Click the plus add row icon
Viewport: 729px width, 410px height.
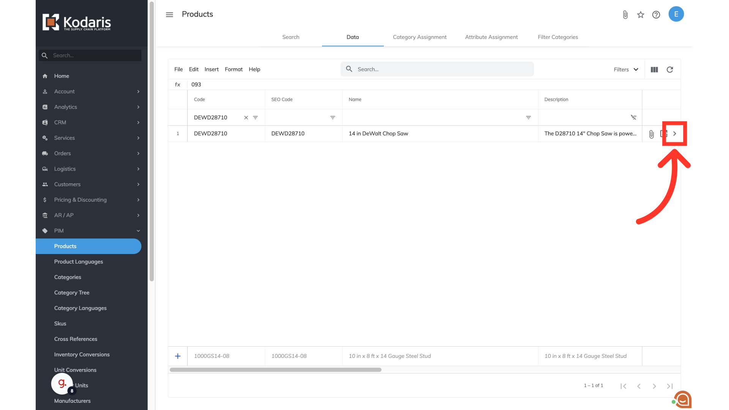[x=178, y=356]
